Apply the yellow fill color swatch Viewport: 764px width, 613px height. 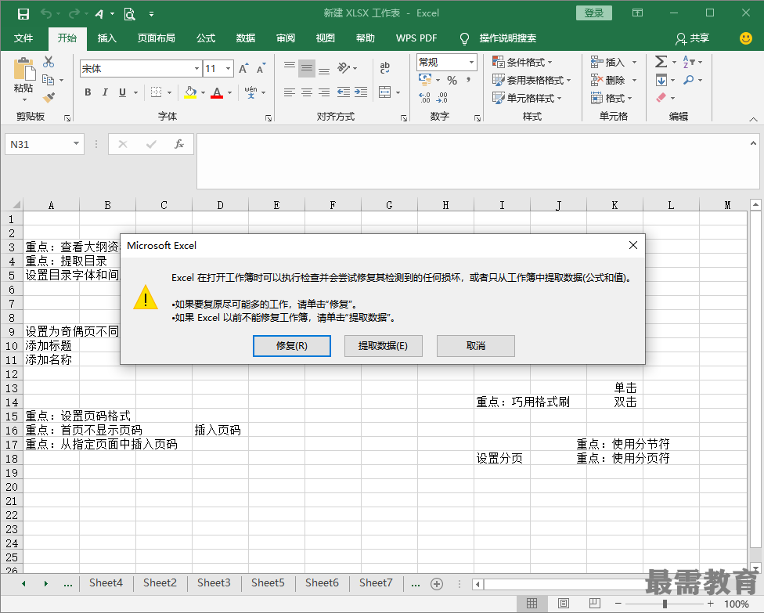[190, 92]
